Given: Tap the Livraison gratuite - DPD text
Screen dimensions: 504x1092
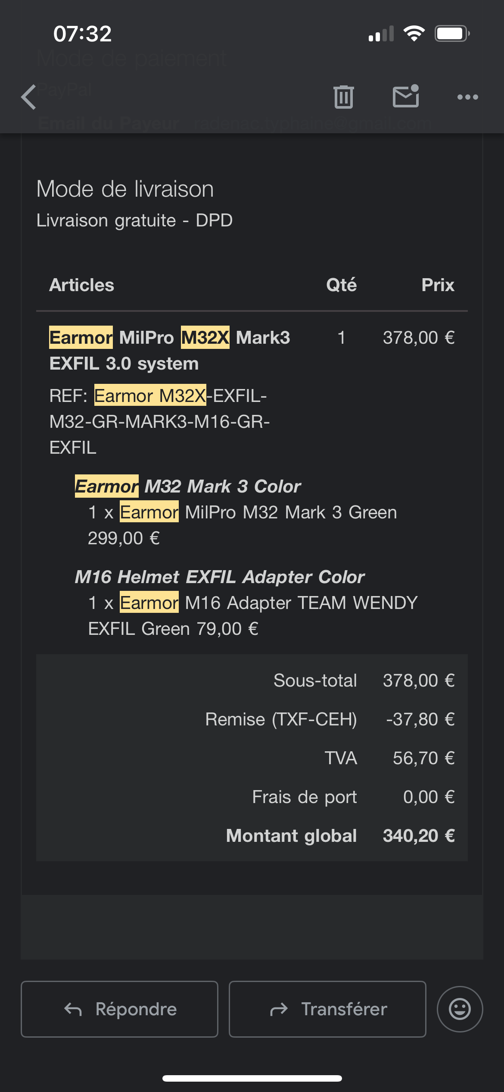Looking at the screenshot, I should pyautogui.click(x=134, y=220).
